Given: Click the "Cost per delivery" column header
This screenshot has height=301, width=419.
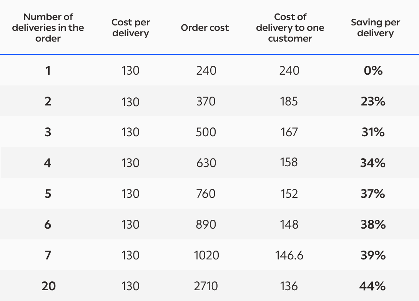Looking at the screenshot, I should point(130,28).
